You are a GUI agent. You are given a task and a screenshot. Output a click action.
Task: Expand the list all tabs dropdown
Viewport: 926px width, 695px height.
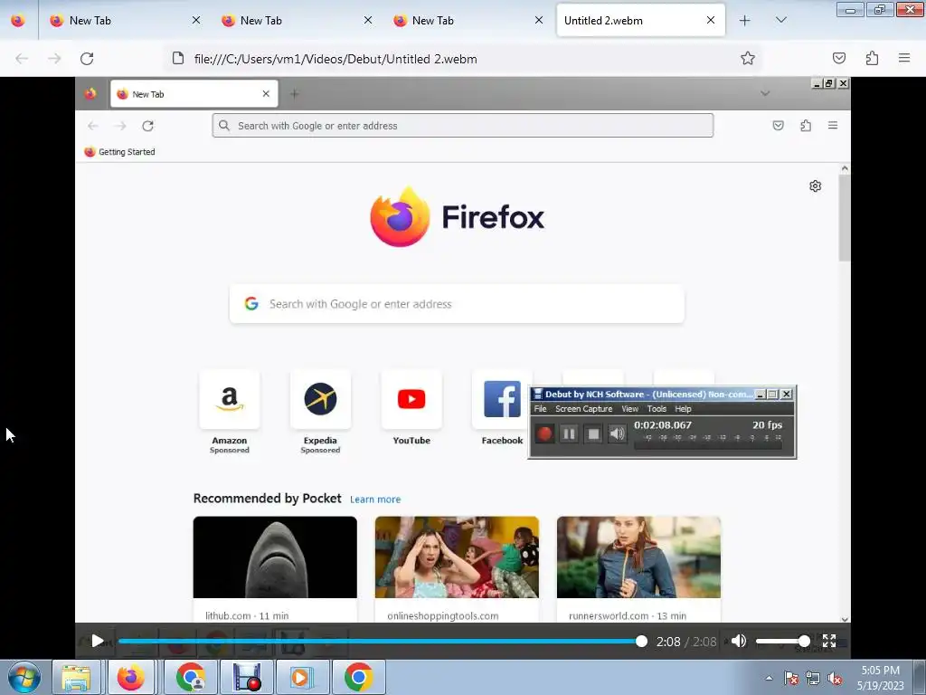[x=780, y=20]
